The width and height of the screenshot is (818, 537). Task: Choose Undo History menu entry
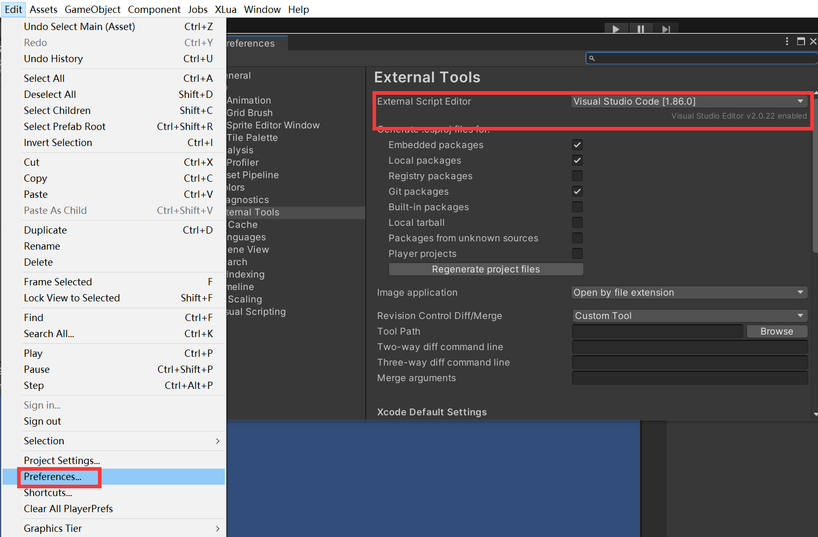[114, 59]
